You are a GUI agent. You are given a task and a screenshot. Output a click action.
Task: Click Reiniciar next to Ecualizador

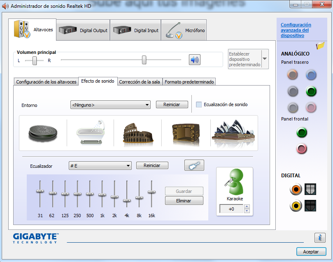coord(152,165)
